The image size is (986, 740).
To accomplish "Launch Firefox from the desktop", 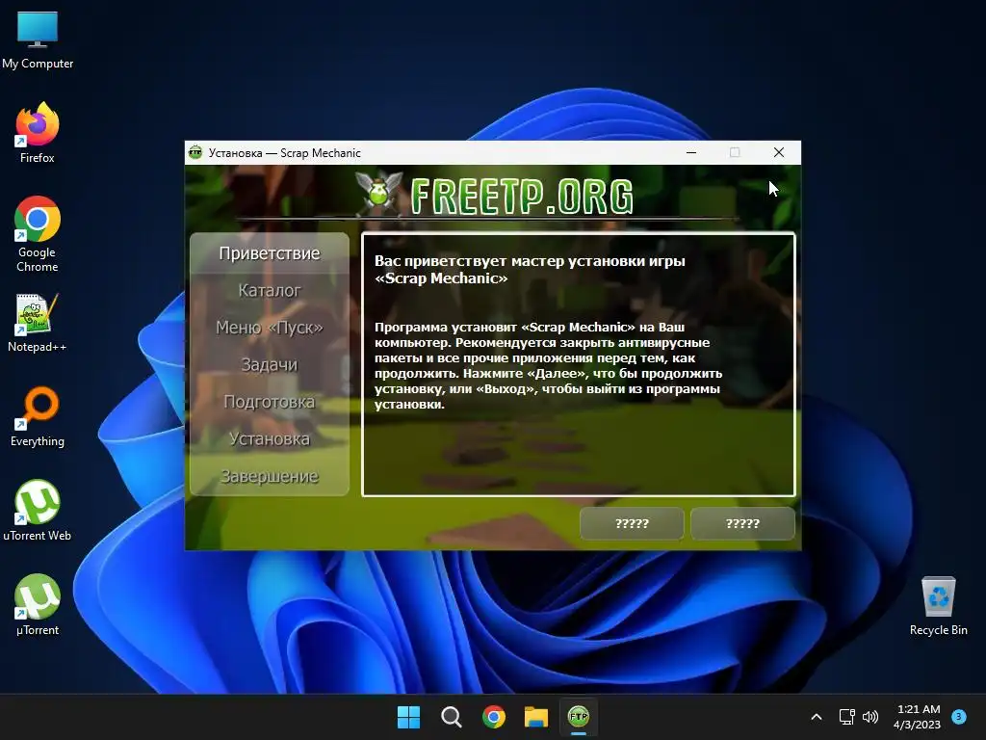I will [38, 133].
